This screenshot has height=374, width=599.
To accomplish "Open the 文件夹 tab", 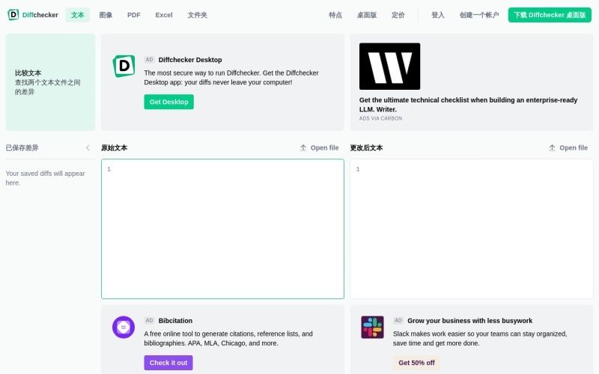I will tap(198, 15).
